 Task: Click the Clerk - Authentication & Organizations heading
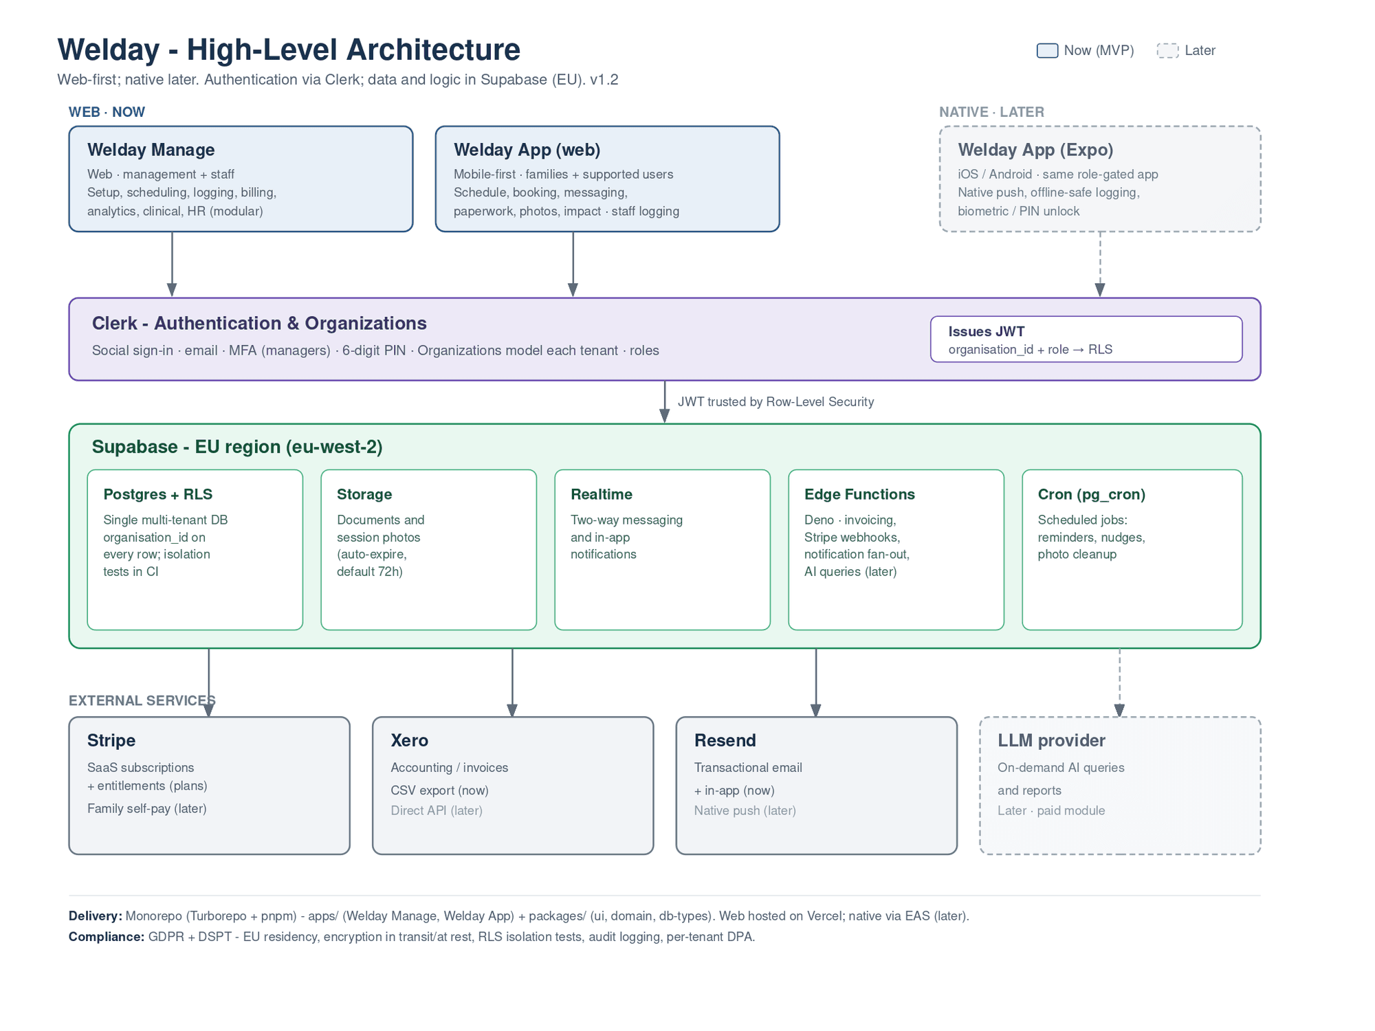[259, 323]
